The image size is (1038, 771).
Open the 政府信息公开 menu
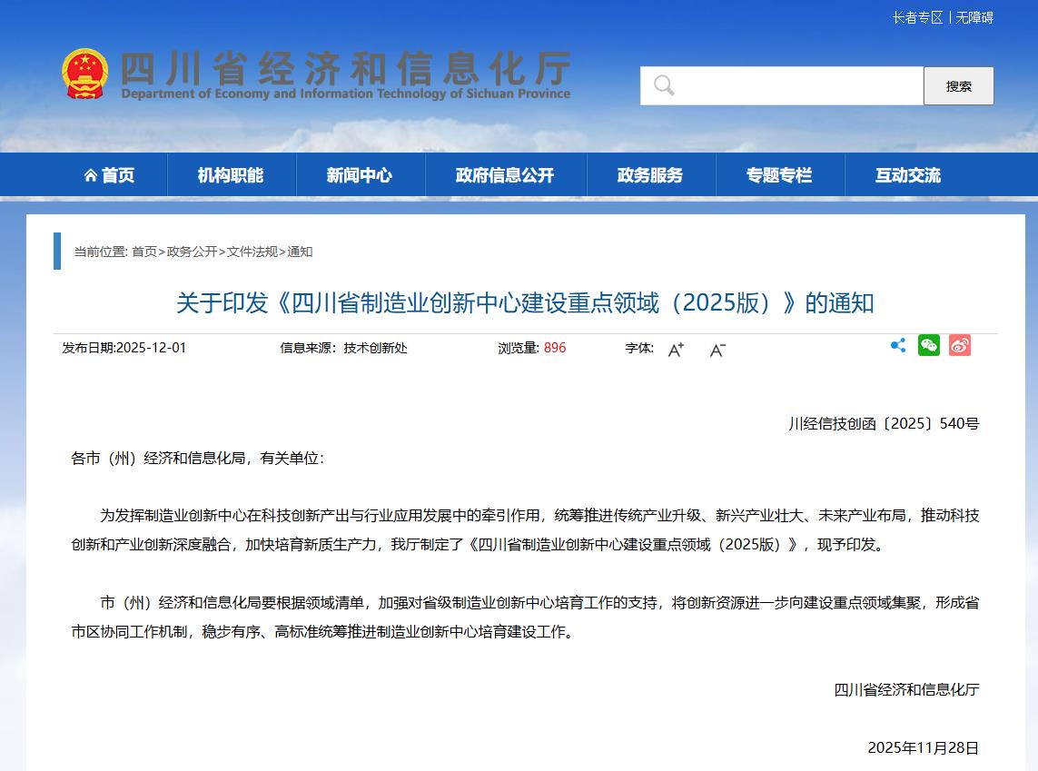(505, 175)
